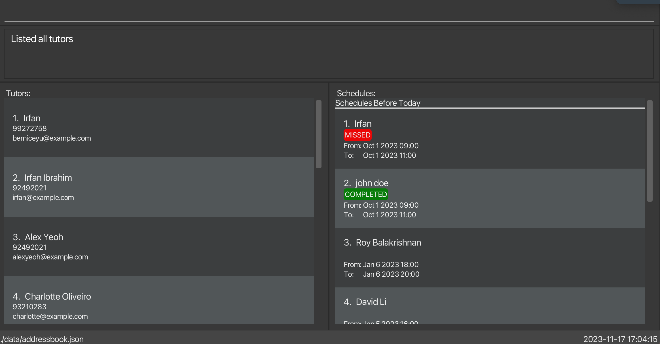Screen dimensions: 660x344
Task: Select Roy Balakrishnan's schedule entry
Action: click(490, 258)
